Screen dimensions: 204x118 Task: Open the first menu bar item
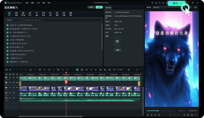[27, 3]
